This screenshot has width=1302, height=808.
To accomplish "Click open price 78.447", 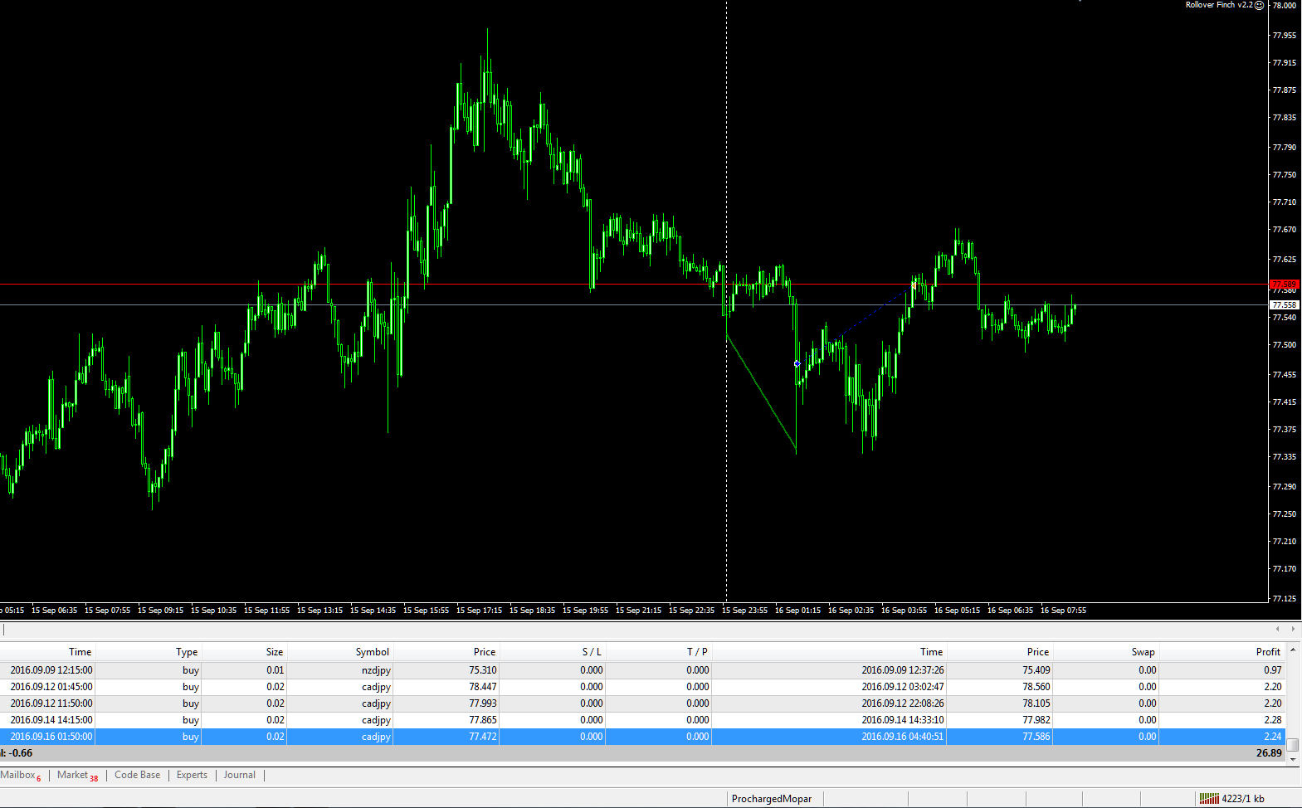I will pos(483,687).
